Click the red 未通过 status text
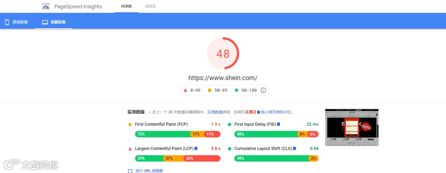 click(251, 112)
